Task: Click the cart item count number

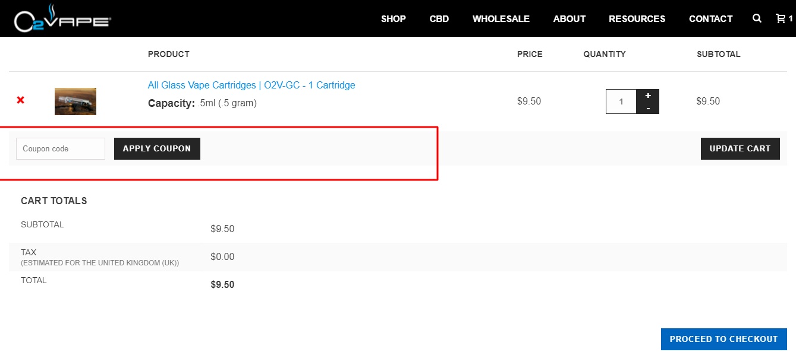Action: click(791, 18)
